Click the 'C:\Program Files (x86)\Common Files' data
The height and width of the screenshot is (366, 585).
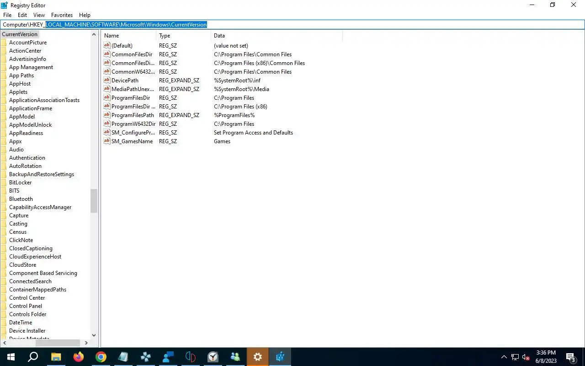coord(259,63)
